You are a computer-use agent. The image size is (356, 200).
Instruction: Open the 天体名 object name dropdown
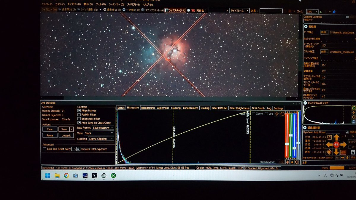click(218, 11)
